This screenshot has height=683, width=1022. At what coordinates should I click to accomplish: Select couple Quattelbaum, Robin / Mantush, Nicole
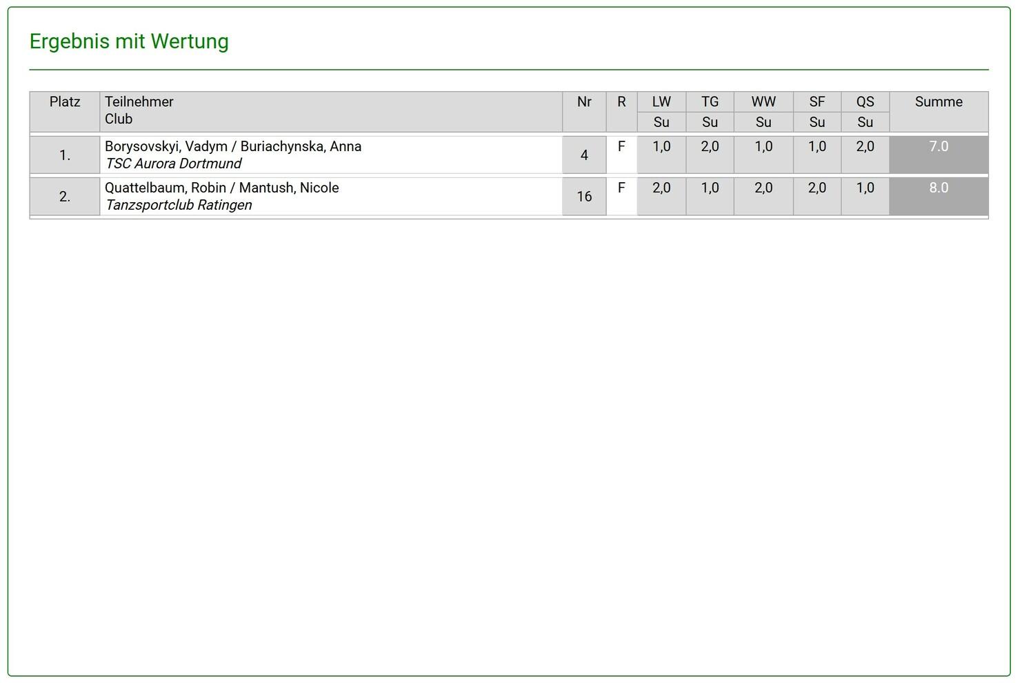(x=222, y=188)
